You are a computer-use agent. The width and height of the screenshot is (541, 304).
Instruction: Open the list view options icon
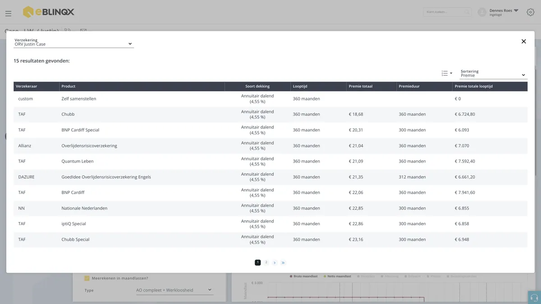point(447,73)
